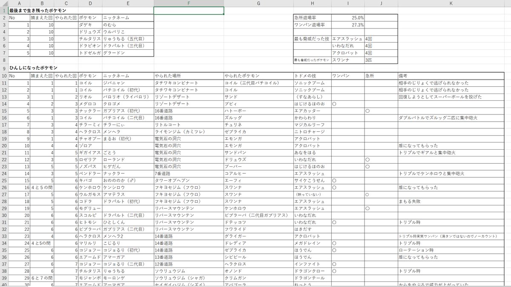This screenshot has width=511, height=287.
Task: Select column K header
Action: [451, 3]
